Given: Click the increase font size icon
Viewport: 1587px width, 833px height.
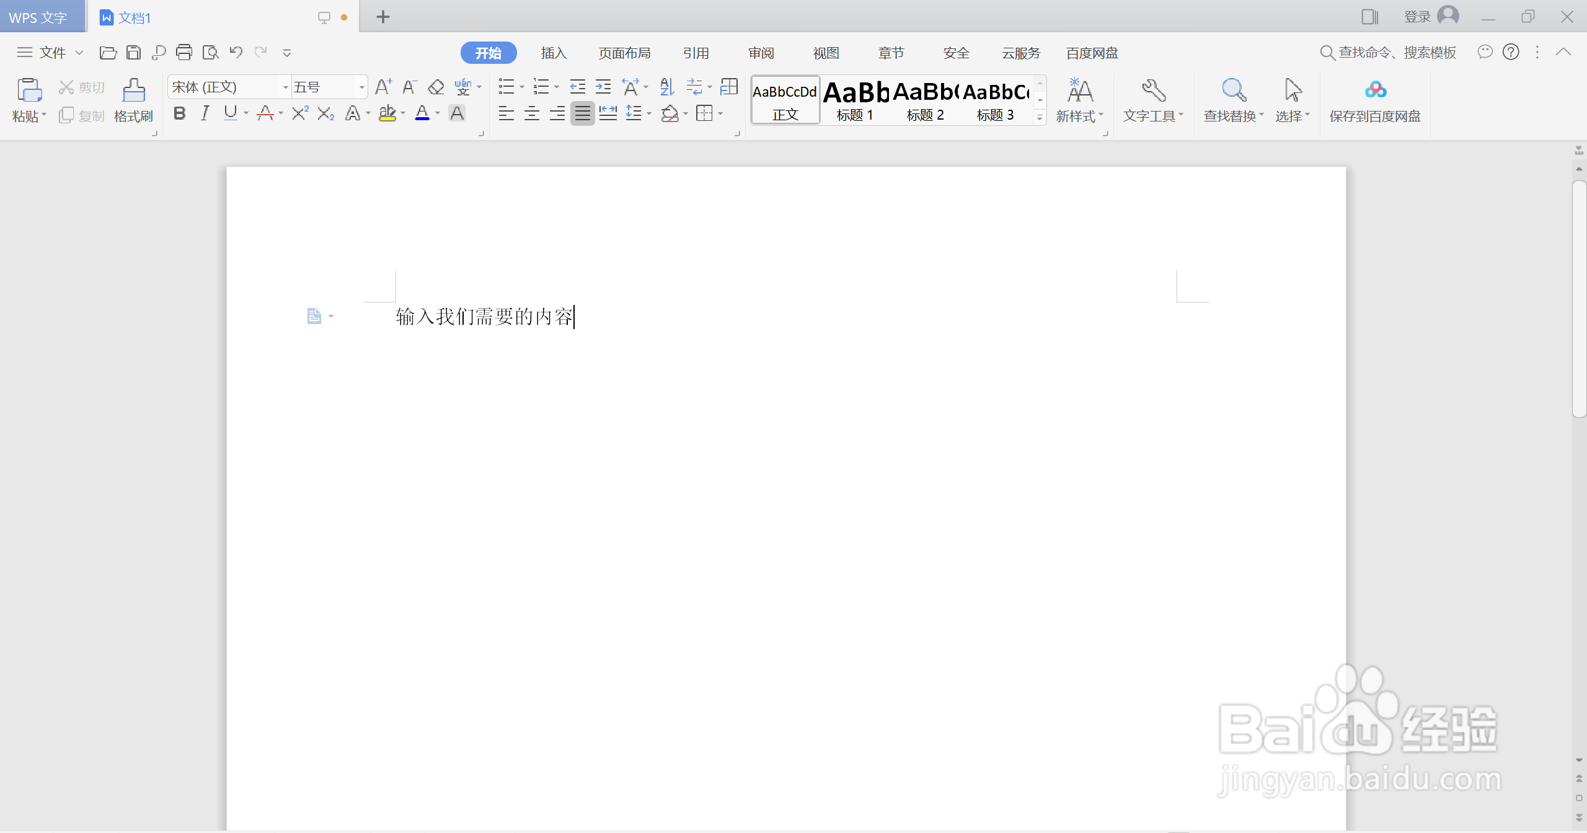Looking at the screenshot, I should pyautogui.click(x=383, y=87).
